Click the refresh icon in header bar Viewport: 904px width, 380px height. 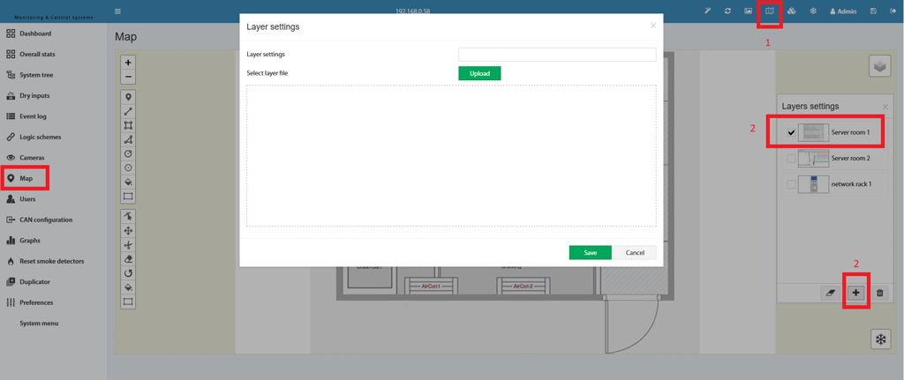pyautogui.click(x=728, y=11)
